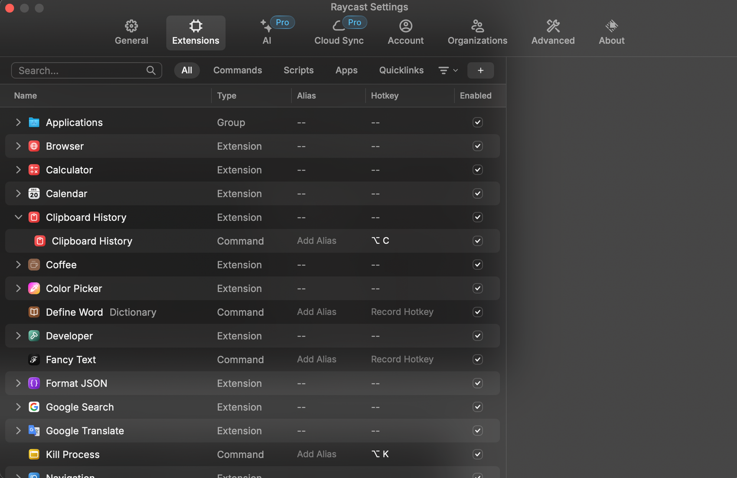Image resolution: width=737 pixels, height=478 pixels.
Task: Add Alias for Clipboard History command
Action: tap(316, 241)
